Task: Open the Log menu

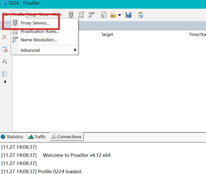Action: point(32,14)
